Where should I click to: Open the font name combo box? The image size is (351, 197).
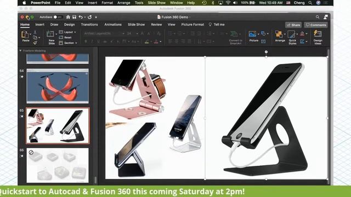click(x=104, y=33)
